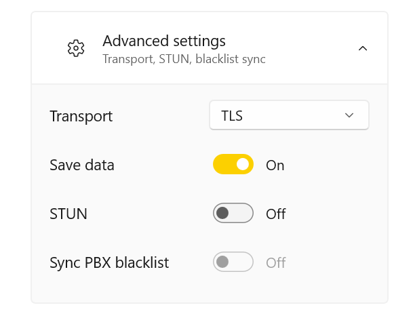Toggle the Sync PBX blacklist switch
This screenshot has width=413, height=316.
[x=233, y=262]
